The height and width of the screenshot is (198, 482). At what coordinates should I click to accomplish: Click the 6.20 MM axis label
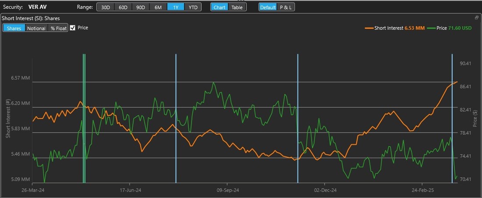click(21, 104)
